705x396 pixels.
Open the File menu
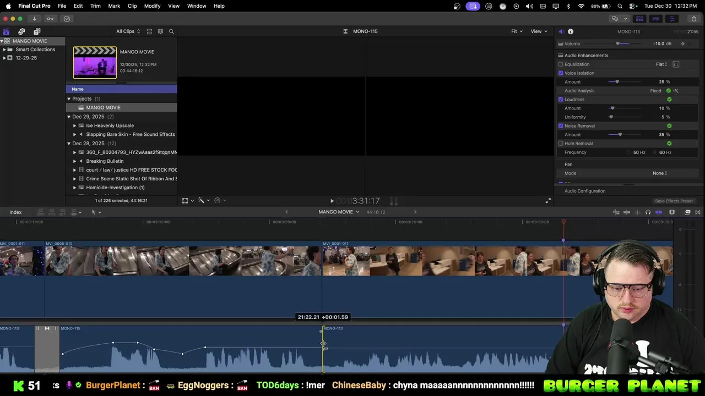coord(62,6)
